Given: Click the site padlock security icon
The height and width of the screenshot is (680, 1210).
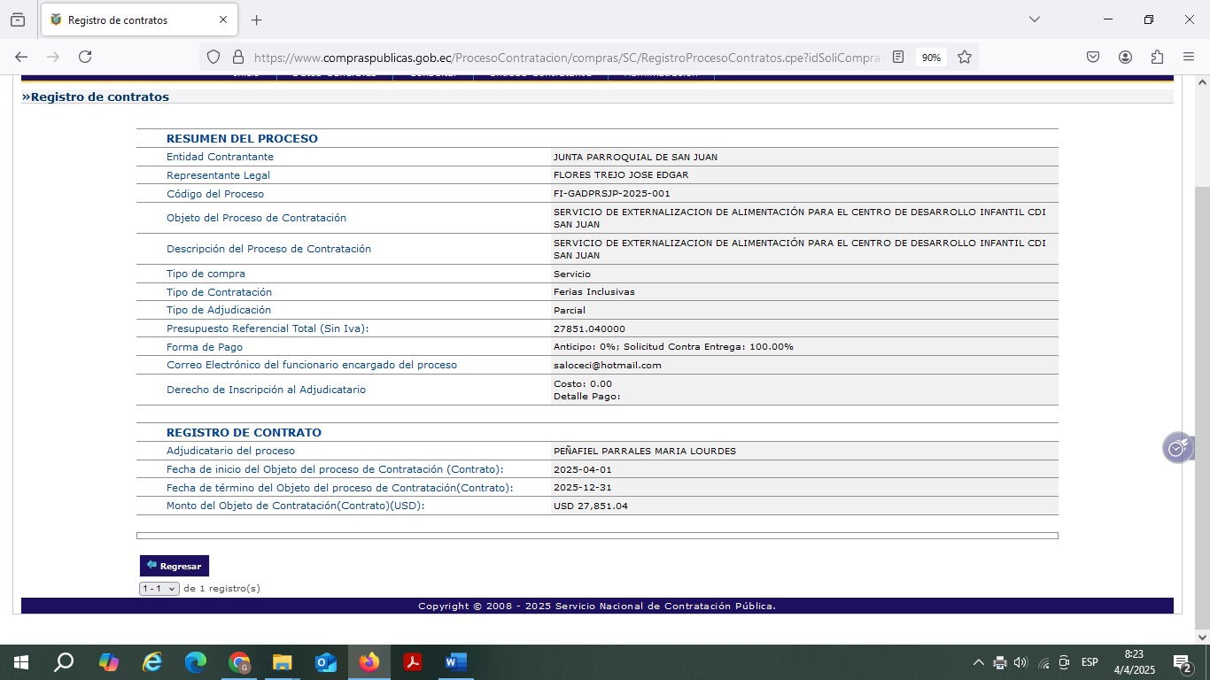Looking at the screenshot, I should (x=237, y=57).
